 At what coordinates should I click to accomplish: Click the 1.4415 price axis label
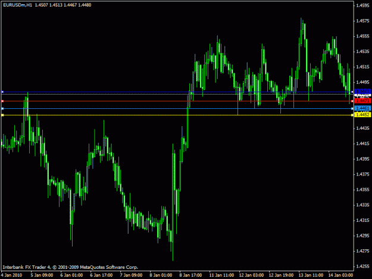coord(362,143)
